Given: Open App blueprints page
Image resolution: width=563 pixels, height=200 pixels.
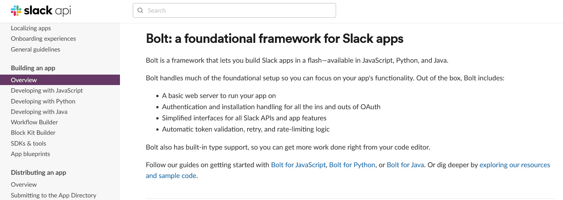Looking at the screenshot, I should 30,154.
